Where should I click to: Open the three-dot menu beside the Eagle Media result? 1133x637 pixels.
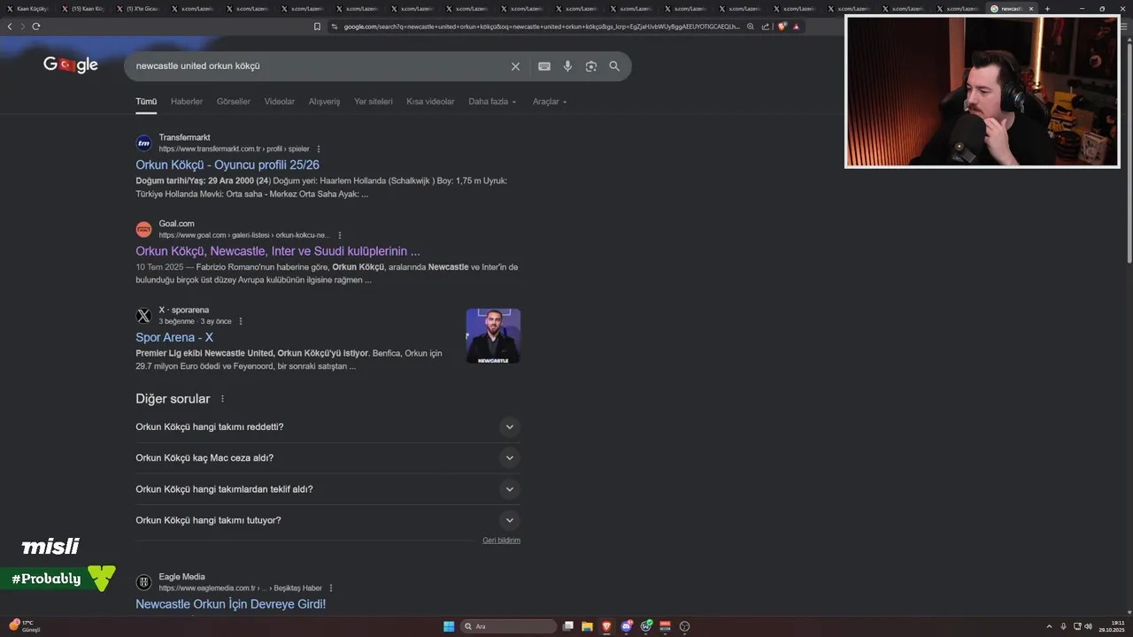click(331, 587)
